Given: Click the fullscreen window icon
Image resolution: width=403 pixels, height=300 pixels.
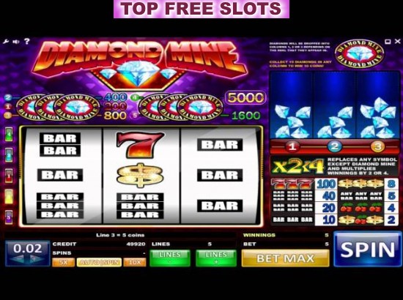Looking at the screenshot, I should tap(388, 41).
